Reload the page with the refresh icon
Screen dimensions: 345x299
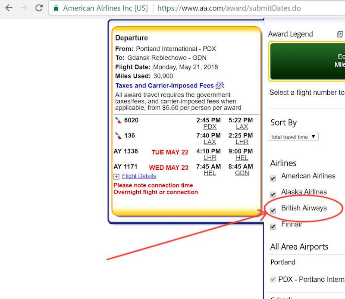tap(39, 8)
